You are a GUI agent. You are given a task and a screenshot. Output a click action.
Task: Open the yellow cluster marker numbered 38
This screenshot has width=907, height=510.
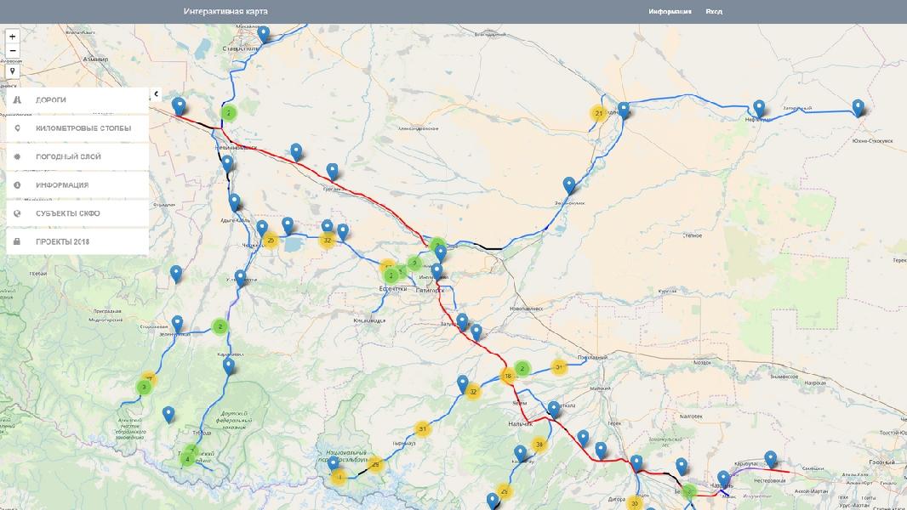click(539, 444)
